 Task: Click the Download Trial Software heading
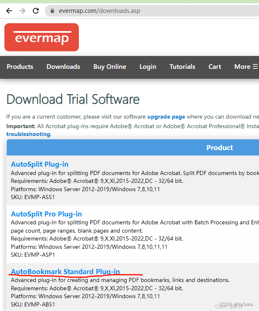(73, 99)
